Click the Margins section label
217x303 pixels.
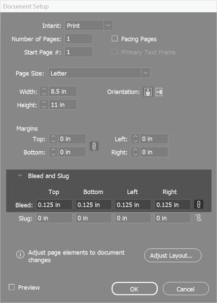pos(27,128)
